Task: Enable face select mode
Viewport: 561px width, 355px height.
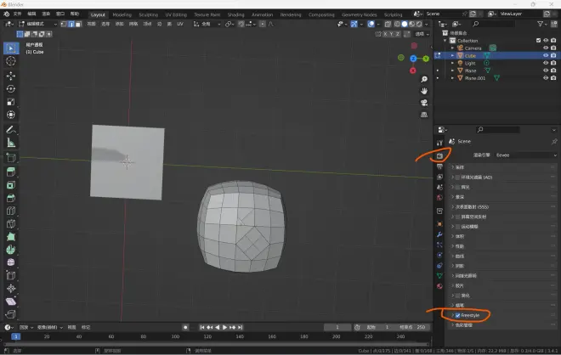Action: coord(78,24)
